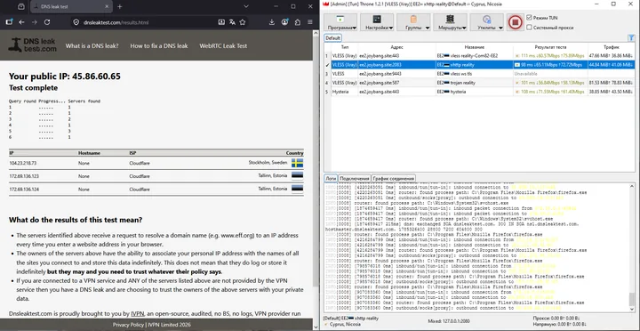Click the DNS leak test.com faucet logo
Image resolution: width=640 pixels, height=331 pixels.
[32, 45]
